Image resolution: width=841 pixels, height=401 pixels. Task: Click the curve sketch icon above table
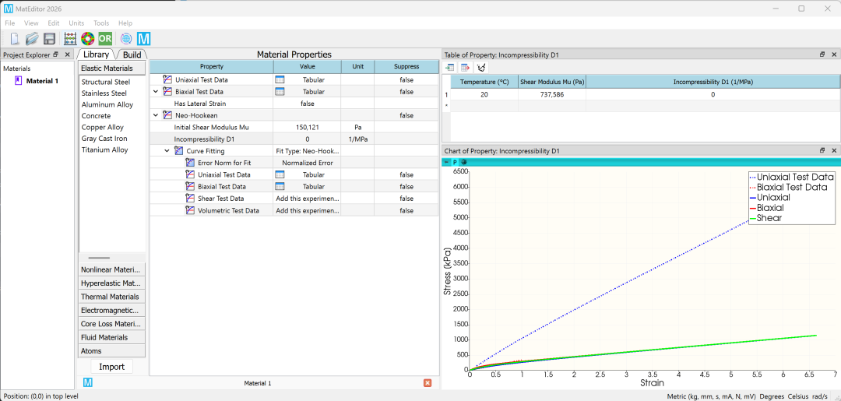pos(481,68)
